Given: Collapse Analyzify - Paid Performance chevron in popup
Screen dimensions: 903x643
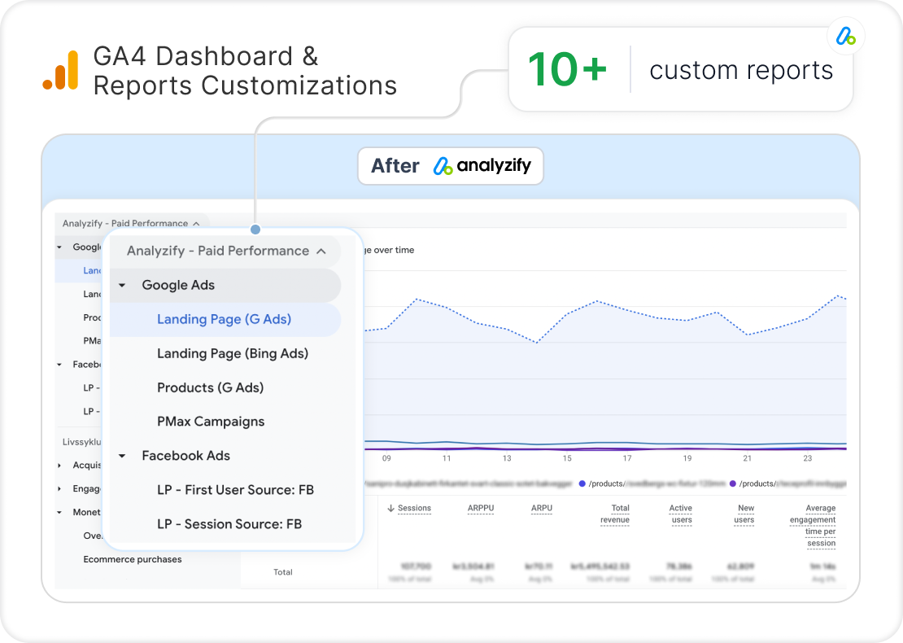Looking at the screenshot, I should pos(321,252).
